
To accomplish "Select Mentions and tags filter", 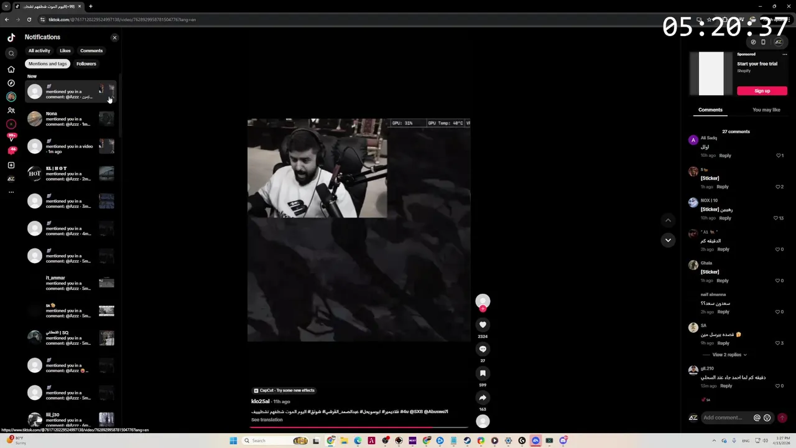I will click(x=47, y=63).
